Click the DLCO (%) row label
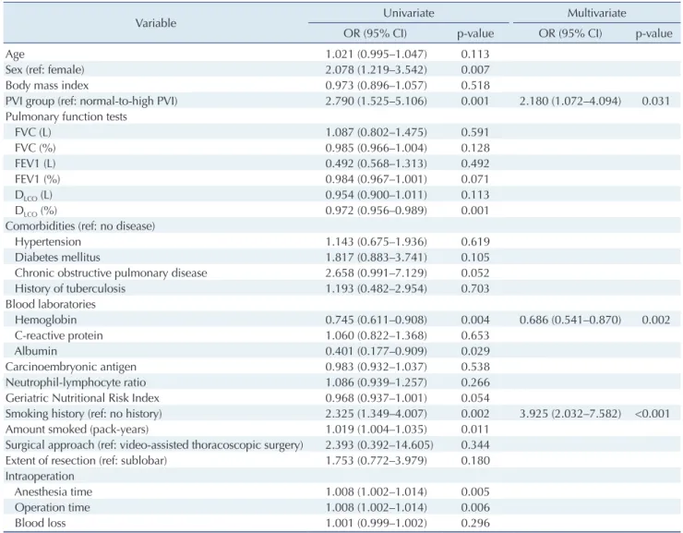 click(36, 211)
